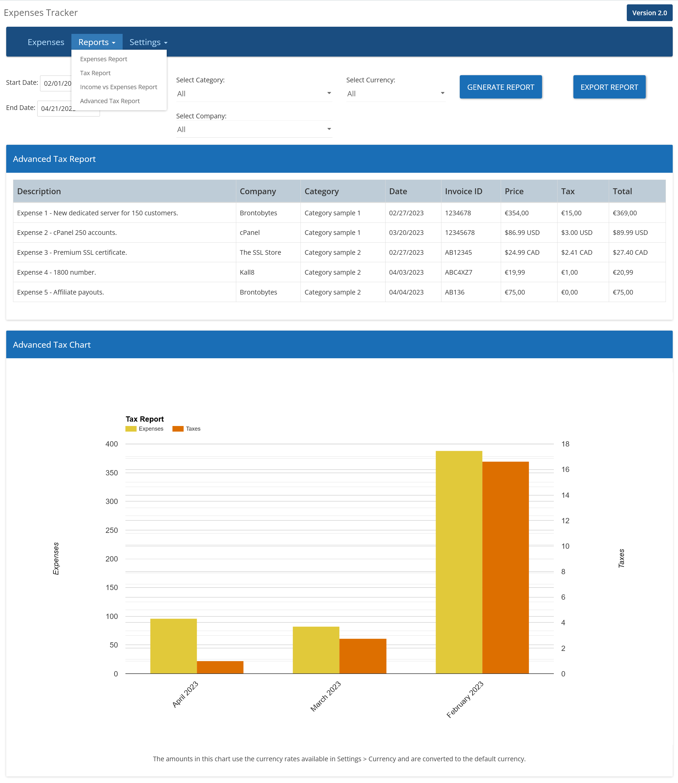
Task: Toggle orange Taxes legend swatch
Action: click(178, 428)
